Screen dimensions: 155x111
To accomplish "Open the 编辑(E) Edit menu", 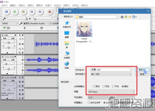I will 13,5.
